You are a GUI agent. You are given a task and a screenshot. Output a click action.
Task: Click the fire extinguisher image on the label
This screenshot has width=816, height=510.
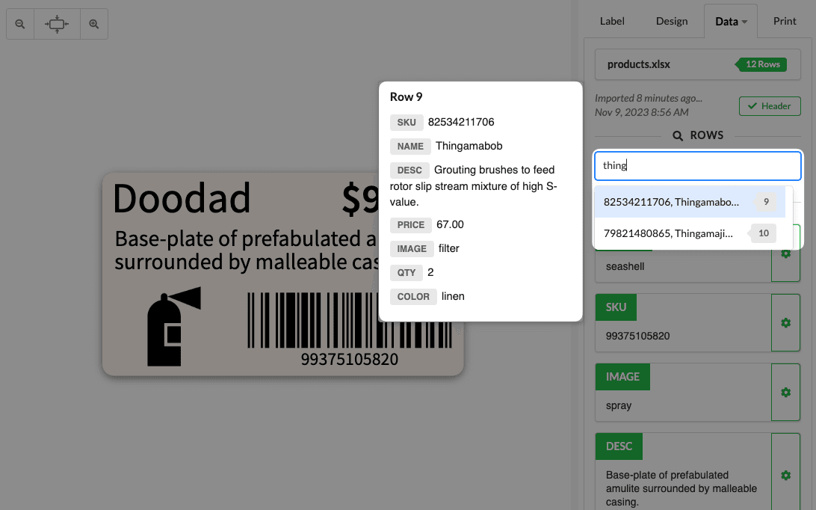click(173, 327)
